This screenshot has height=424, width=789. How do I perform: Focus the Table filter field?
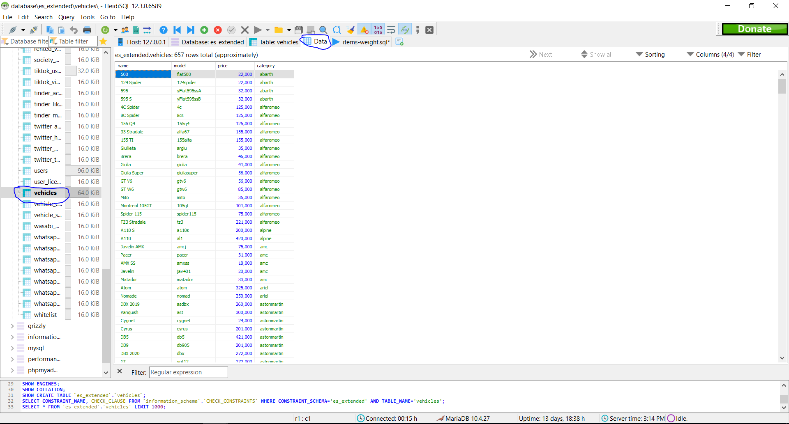coord(73,41)
